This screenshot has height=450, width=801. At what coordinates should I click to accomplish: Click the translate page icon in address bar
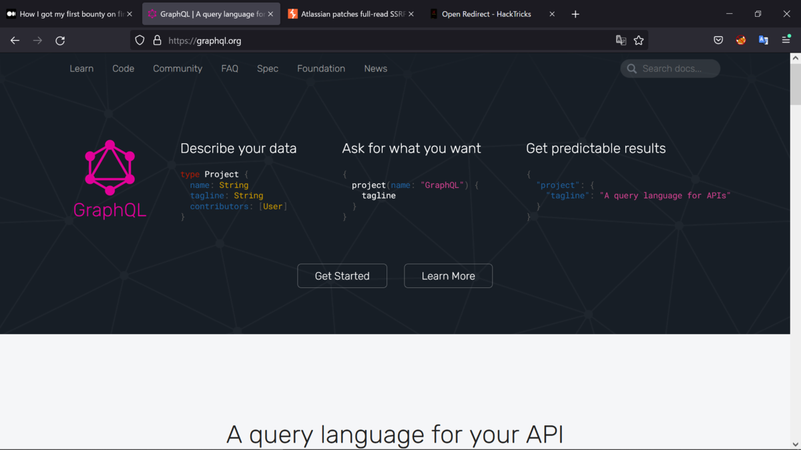621,41
